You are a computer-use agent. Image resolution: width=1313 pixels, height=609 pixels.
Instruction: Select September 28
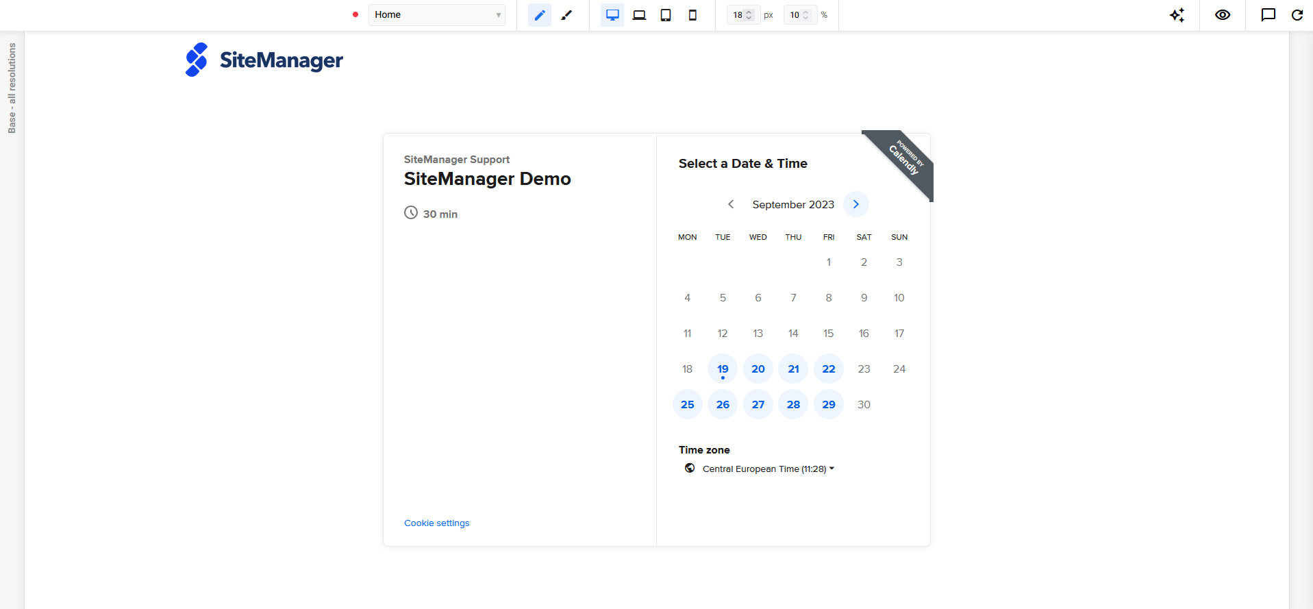tap(793, 405)
